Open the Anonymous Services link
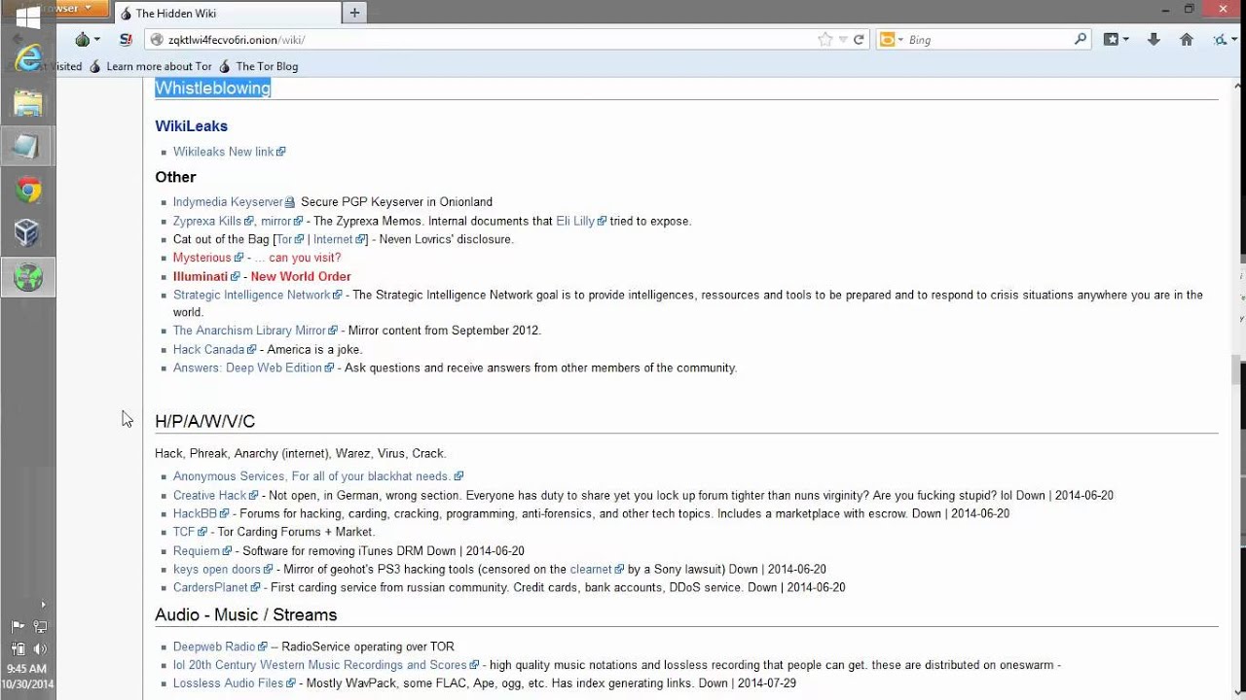Viewport: 1246px width, 700px height. (311, 476)
